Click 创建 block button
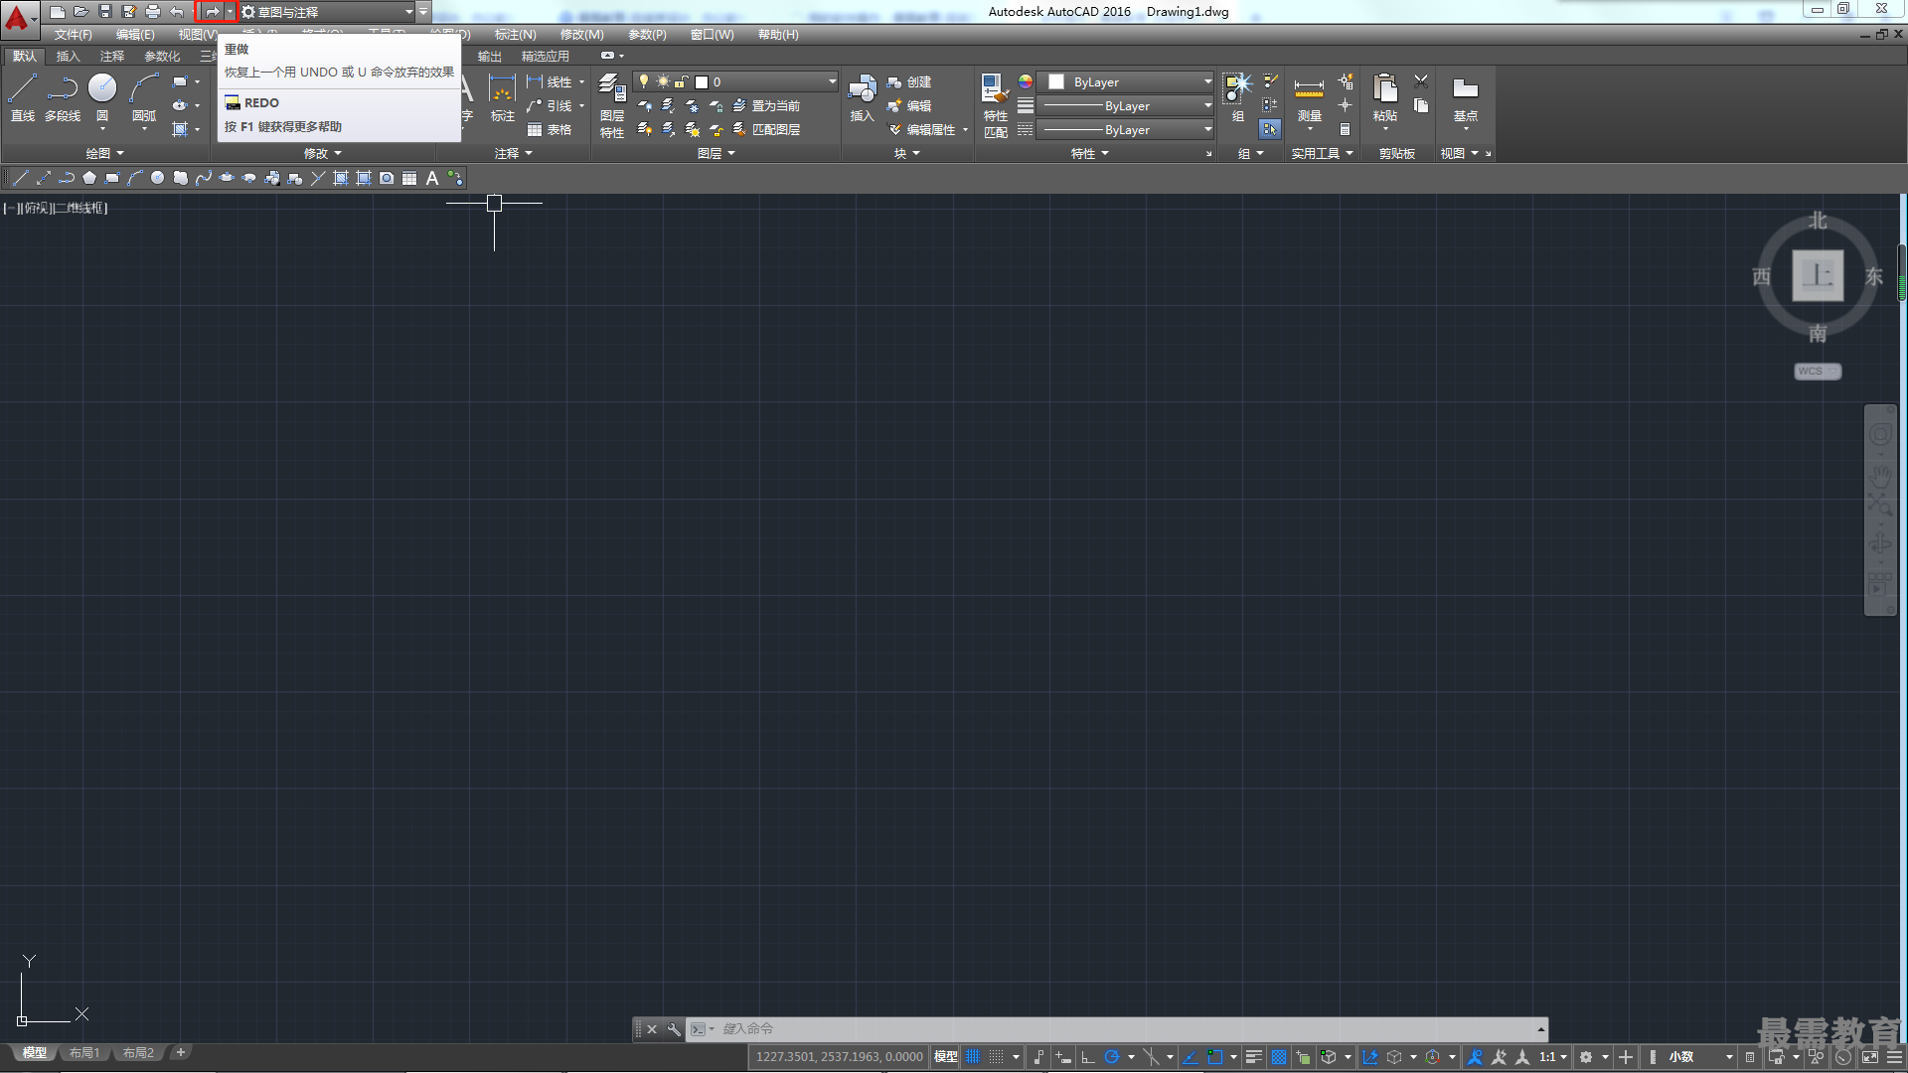Image resolution: width=1908 pixels, height=1073 pixels. click(x=909, y=81)
